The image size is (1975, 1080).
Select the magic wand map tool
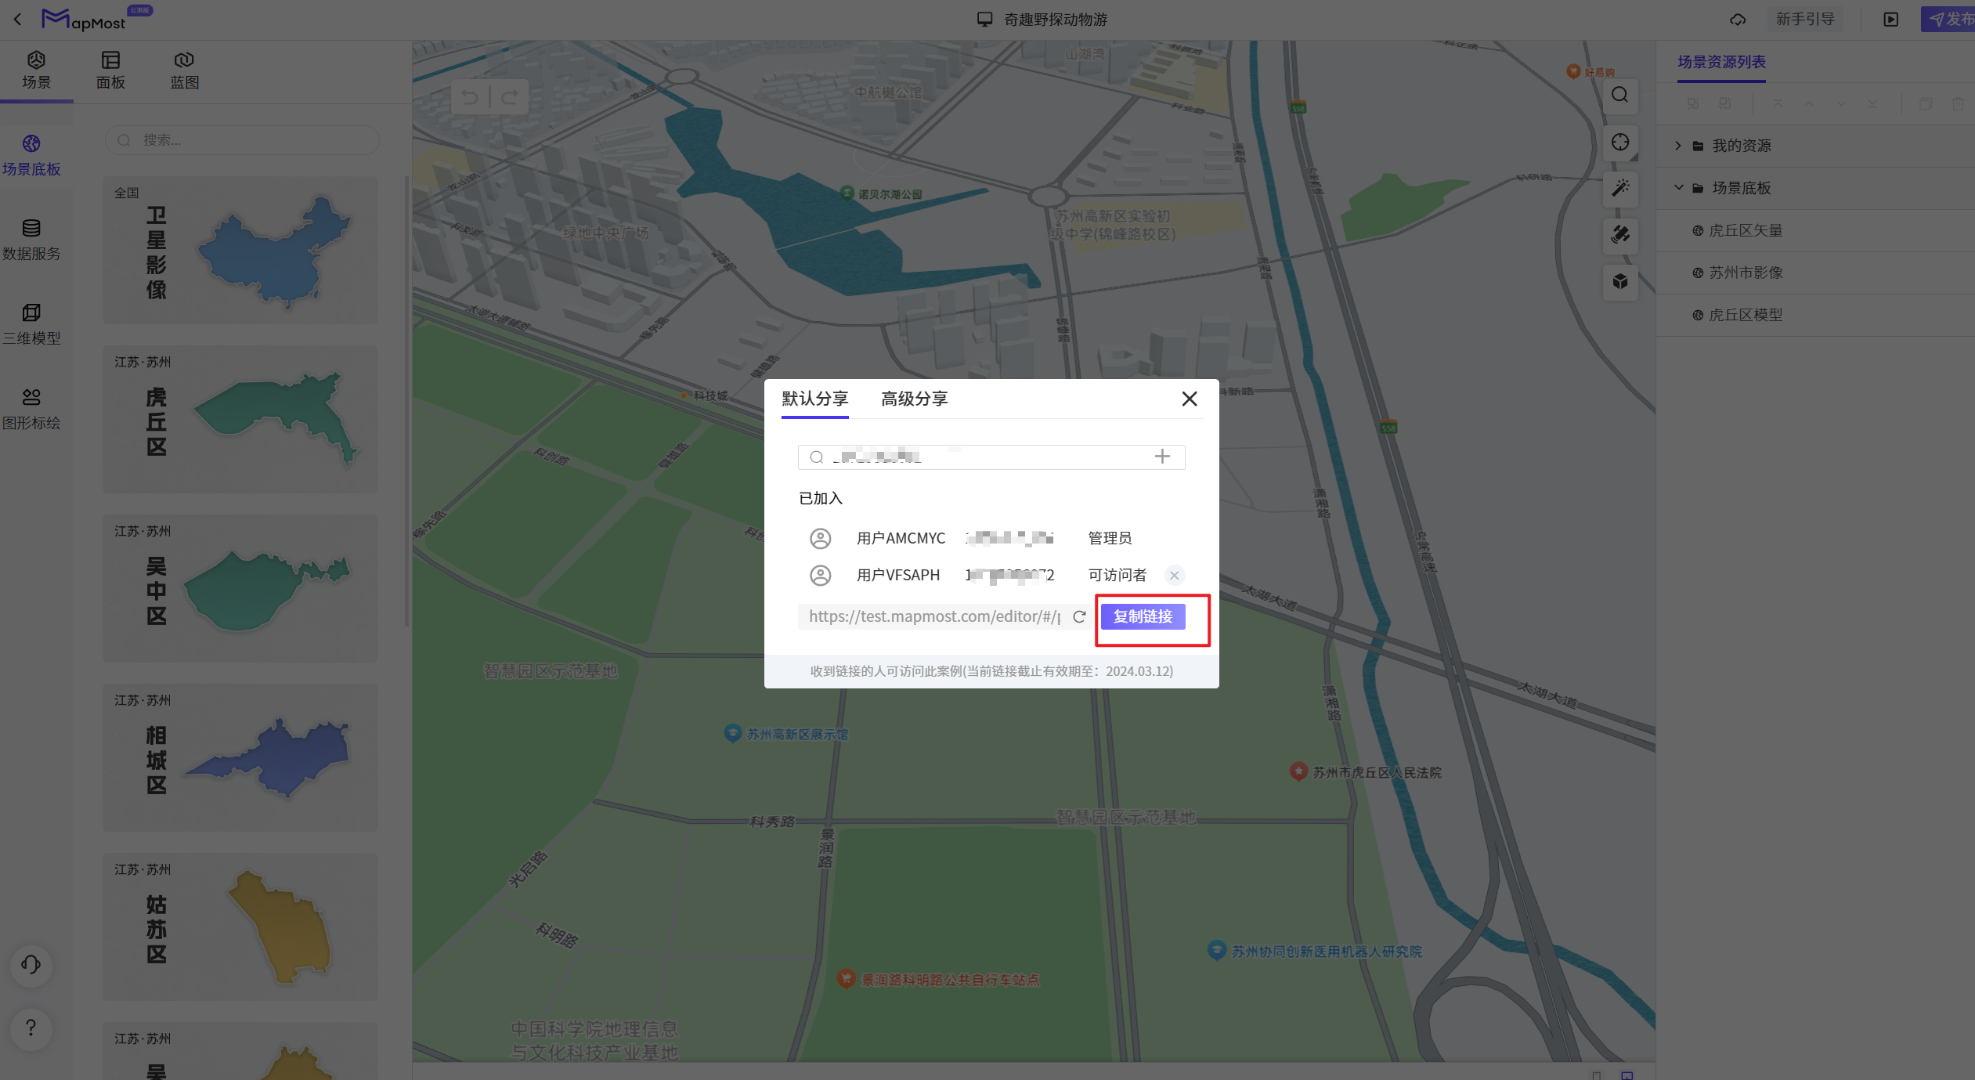click(x=1620, y=188)
